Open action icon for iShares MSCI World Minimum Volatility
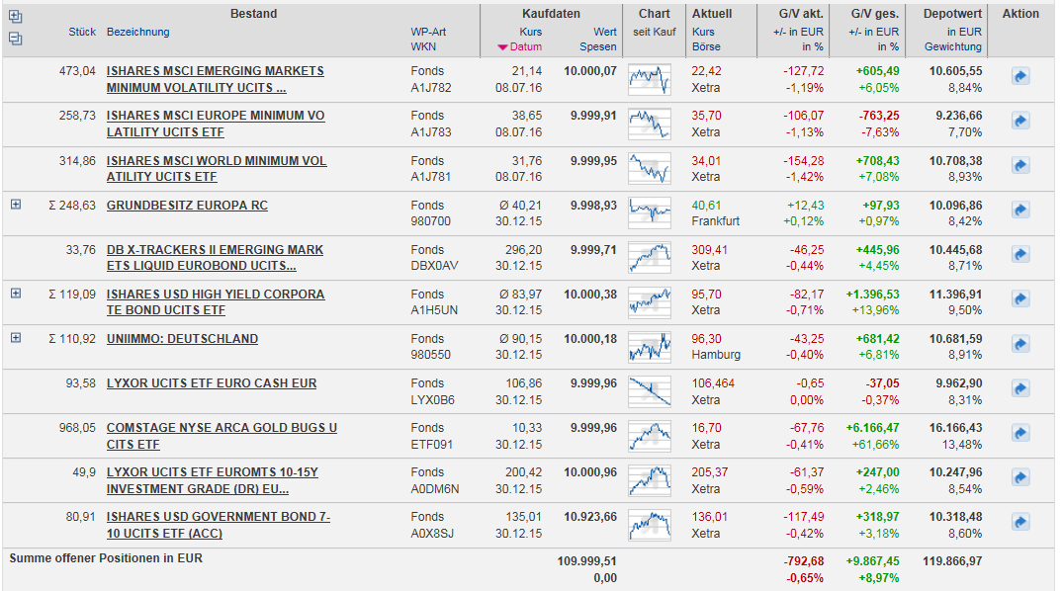1062x591 pixels. 1020,169
